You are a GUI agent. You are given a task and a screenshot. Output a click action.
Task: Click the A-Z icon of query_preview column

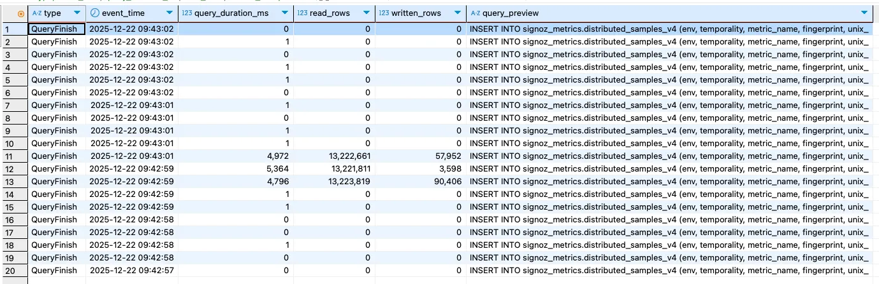[x=475, y=13]
